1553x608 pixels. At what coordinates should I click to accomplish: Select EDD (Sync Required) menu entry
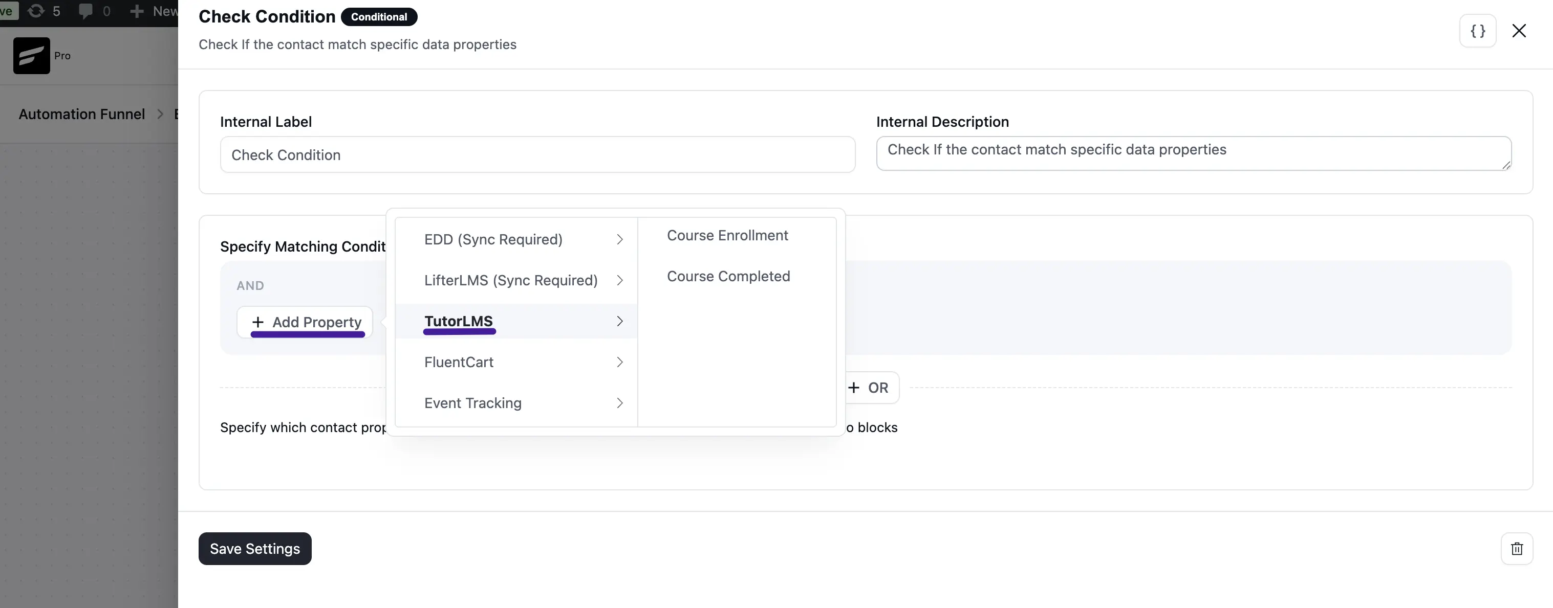[x=516, y=240]
